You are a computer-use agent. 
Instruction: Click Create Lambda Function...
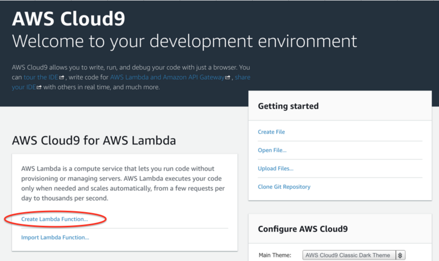coord(54,219)
